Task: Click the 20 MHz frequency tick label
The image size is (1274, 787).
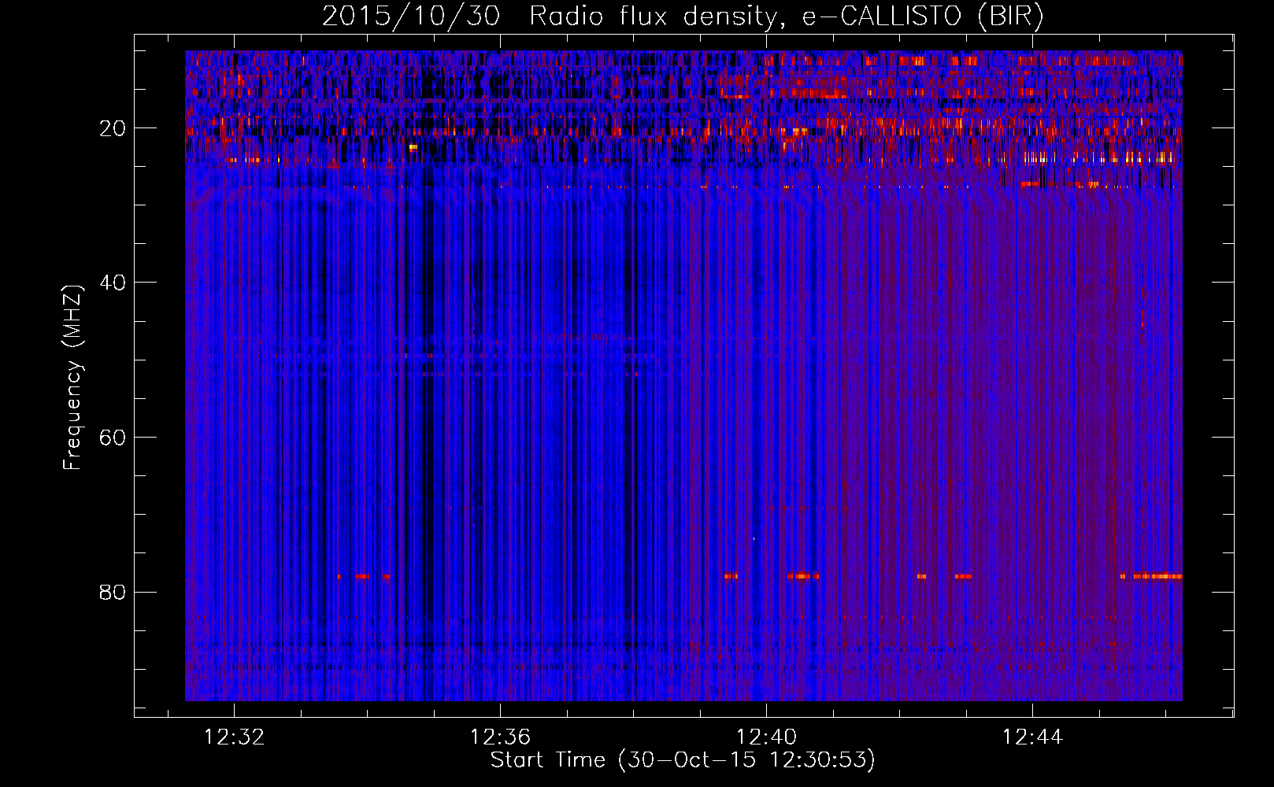Action: coord(113,128)
